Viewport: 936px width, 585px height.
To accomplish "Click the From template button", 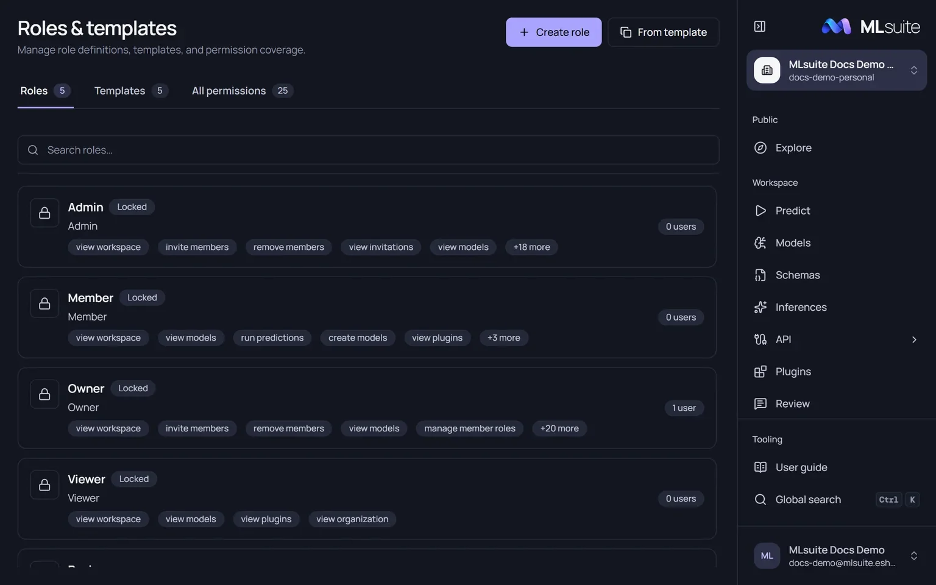I will [x=664, y=32].
